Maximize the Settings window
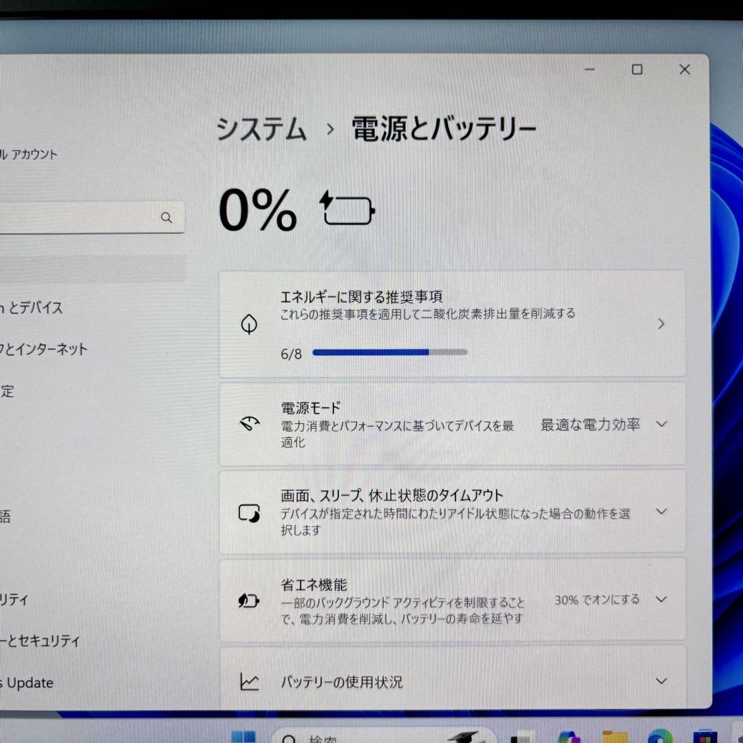The image size is (743, 743). tap(637, 69)
